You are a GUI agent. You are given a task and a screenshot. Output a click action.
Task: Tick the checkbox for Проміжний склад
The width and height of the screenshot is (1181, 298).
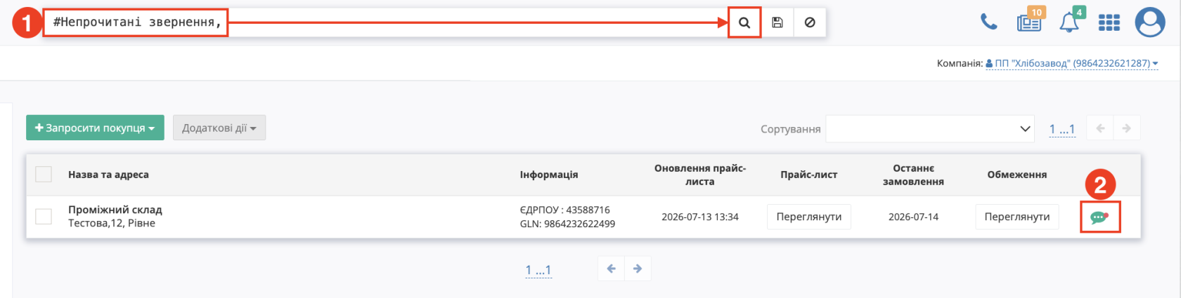click(x=44, y=216)
